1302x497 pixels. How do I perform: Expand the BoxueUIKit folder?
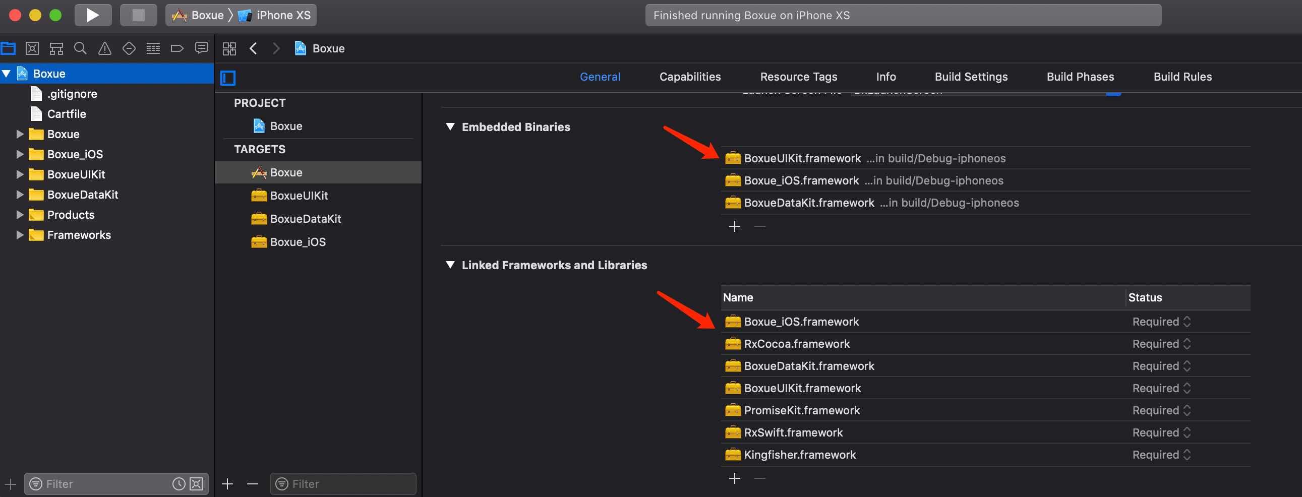click(20, 175)
